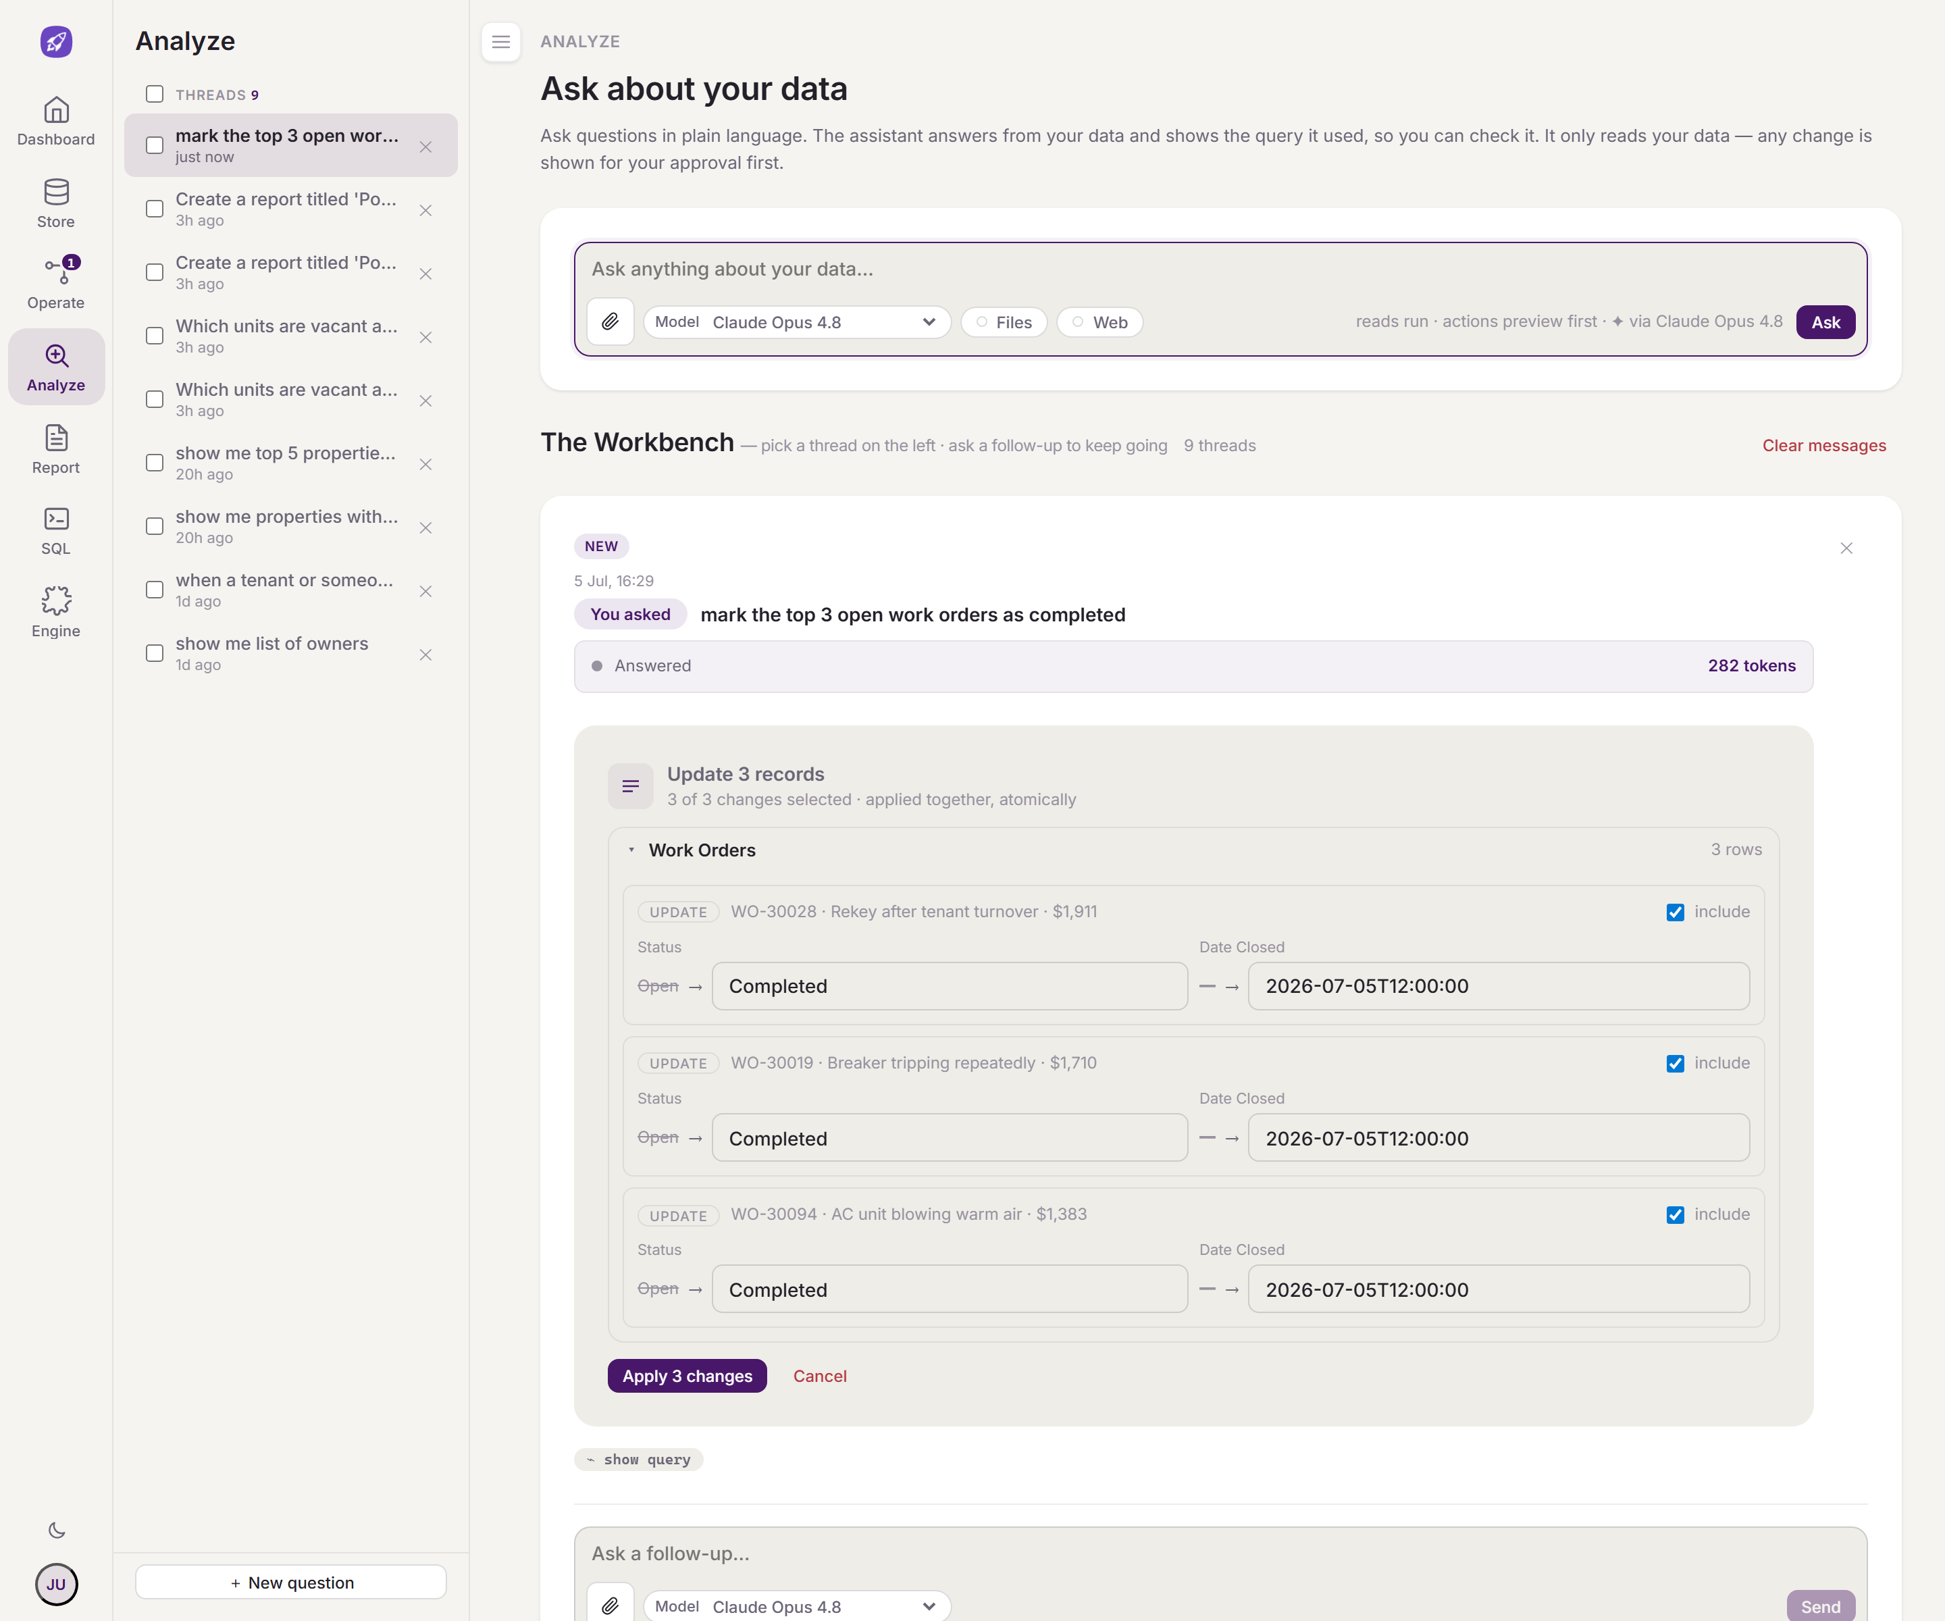Expand the show query toggle

638,1459
